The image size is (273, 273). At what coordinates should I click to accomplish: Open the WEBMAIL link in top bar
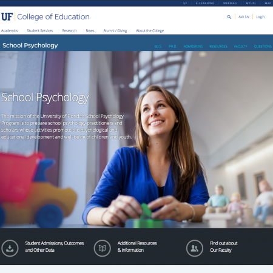[230, 3]
